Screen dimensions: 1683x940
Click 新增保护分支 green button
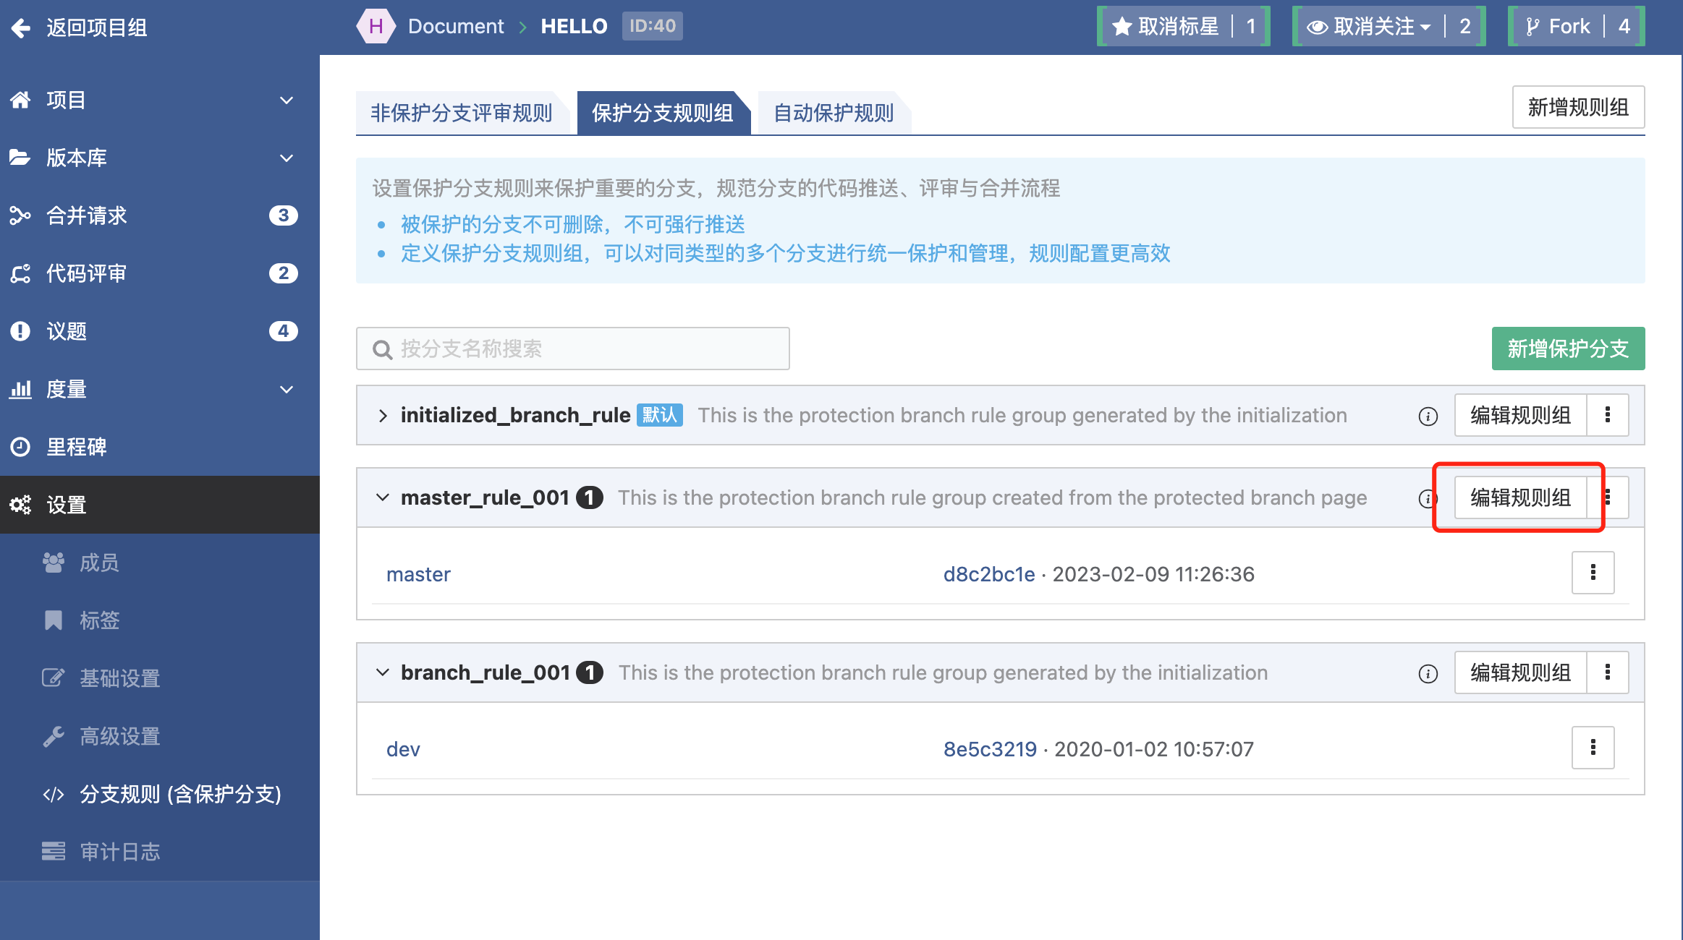[1567, 349]
